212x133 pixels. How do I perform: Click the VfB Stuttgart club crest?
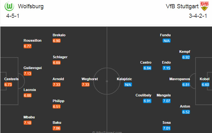(204, 6)
